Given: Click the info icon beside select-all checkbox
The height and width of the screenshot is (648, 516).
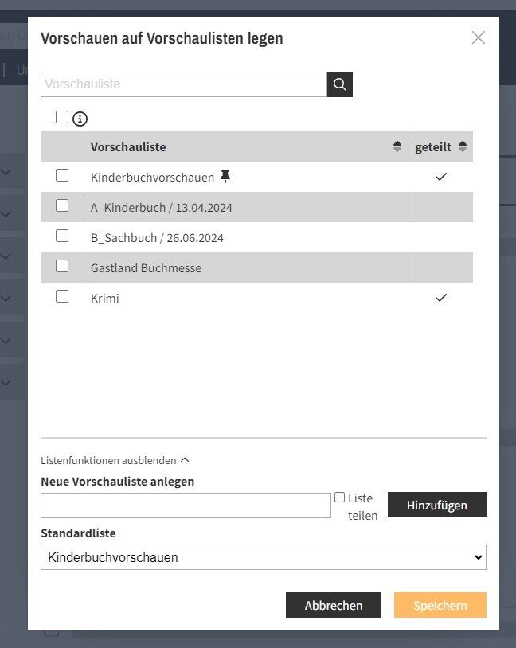Looking at the screenshot, I should pyautogui.click(x=80, y=119).
